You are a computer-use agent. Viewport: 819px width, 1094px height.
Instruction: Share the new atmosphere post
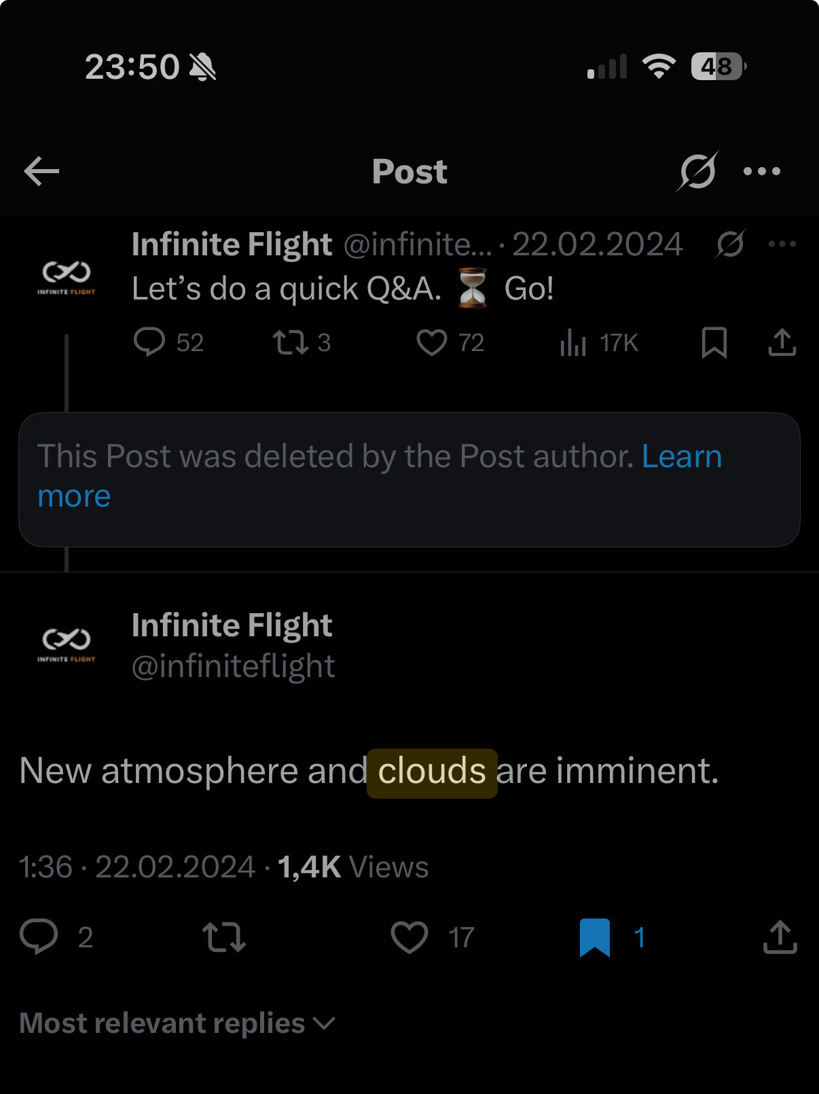tap(780, 937)
